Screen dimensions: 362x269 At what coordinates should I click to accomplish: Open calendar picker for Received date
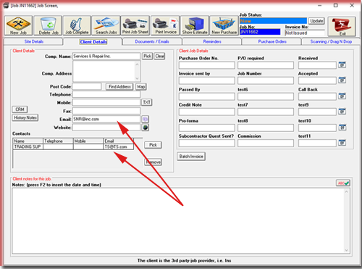coord(342,65)
